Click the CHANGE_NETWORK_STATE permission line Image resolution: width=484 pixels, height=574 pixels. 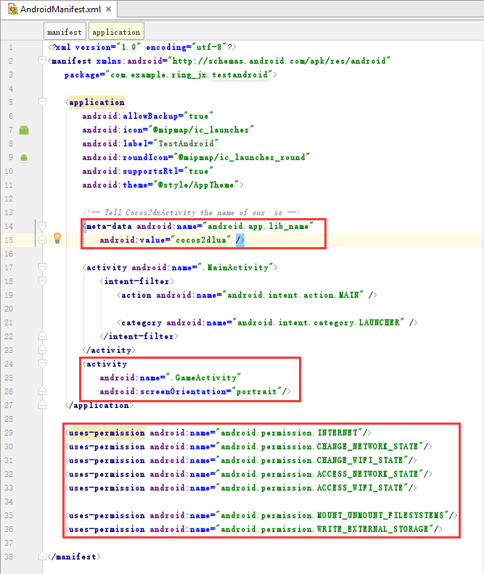click(x=249, y=446)
